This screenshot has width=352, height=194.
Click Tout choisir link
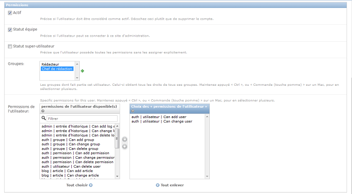[x=77, y=185]
